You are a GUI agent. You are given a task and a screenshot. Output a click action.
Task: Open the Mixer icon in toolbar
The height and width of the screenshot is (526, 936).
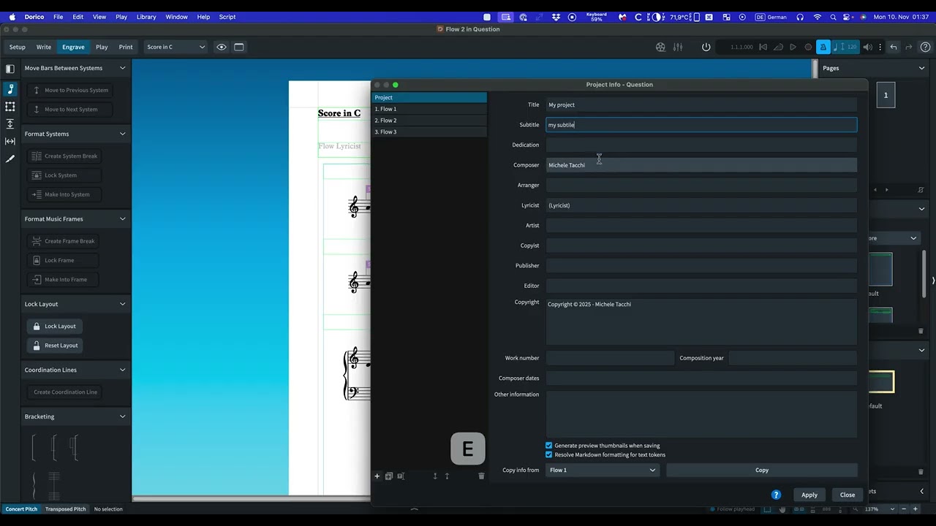678,47
